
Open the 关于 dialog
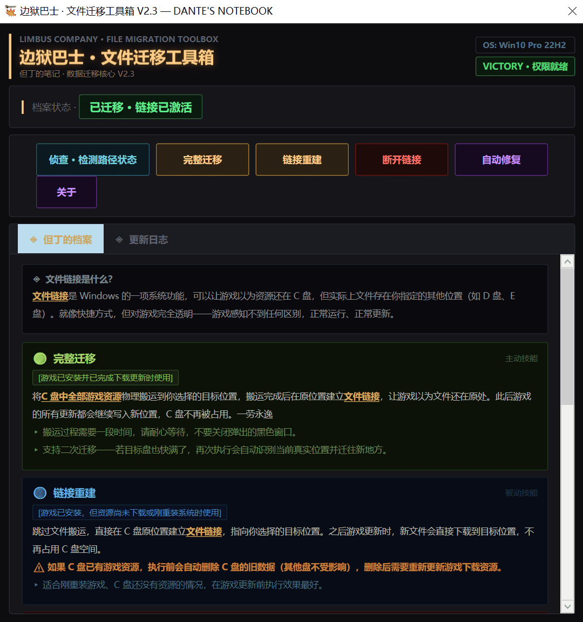[66, 192]
